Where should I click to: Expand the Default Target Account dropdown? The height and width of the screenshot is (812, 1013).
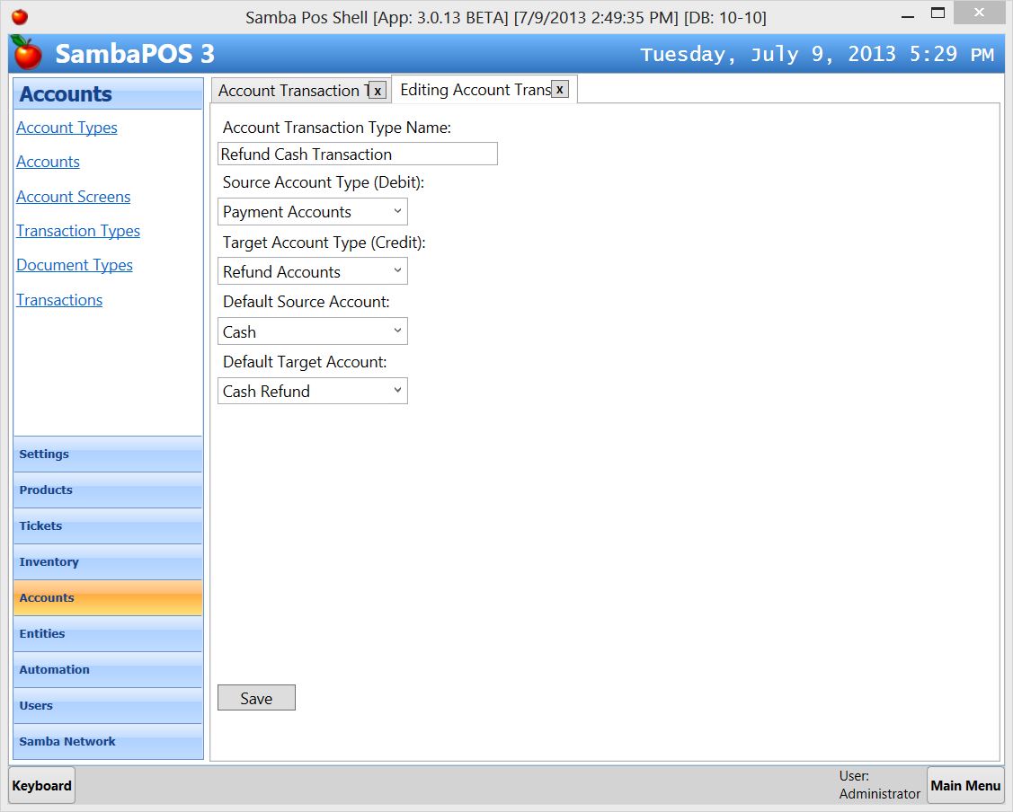pyautogui.click(x=312, y=391)
